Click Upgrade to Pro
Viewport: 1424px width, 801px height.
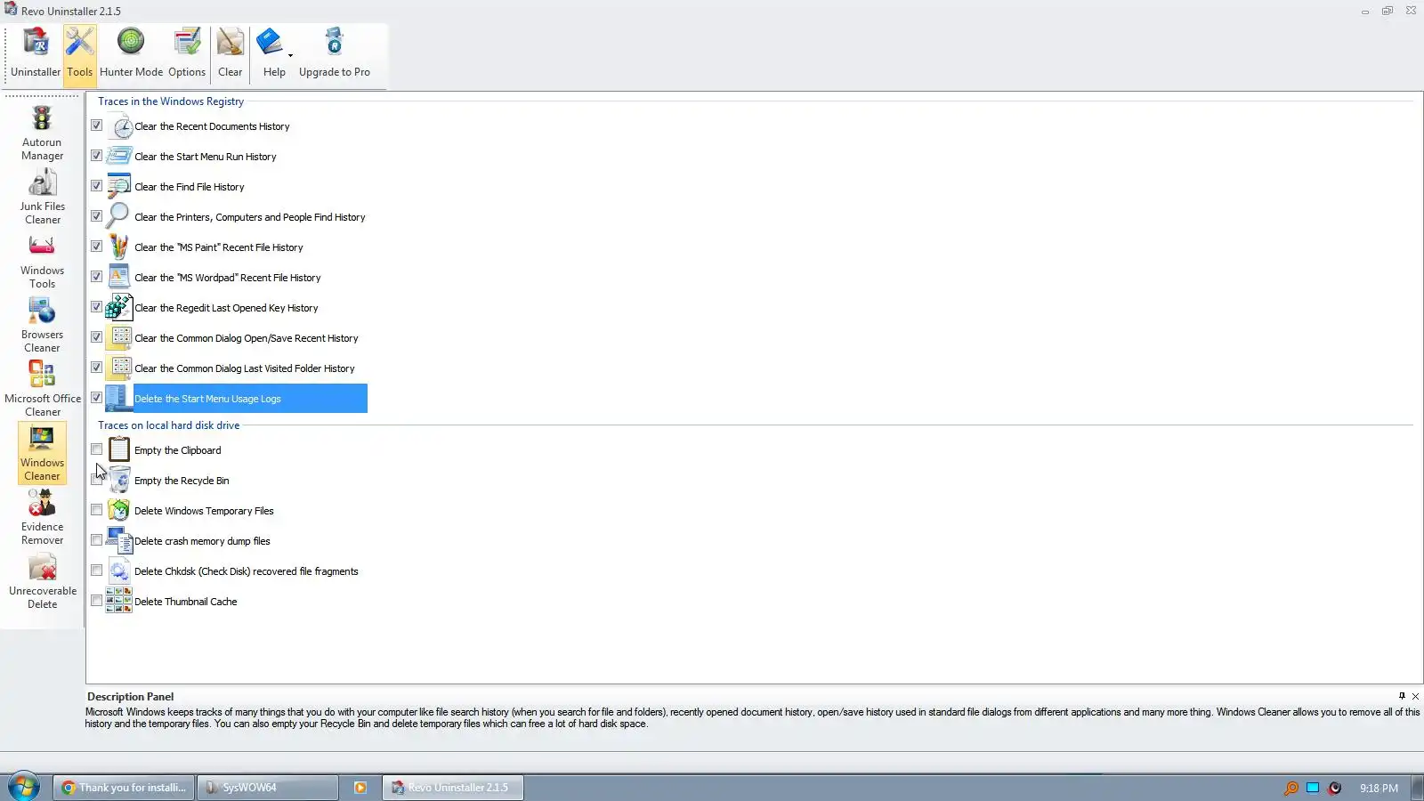[x=335, y=53]
